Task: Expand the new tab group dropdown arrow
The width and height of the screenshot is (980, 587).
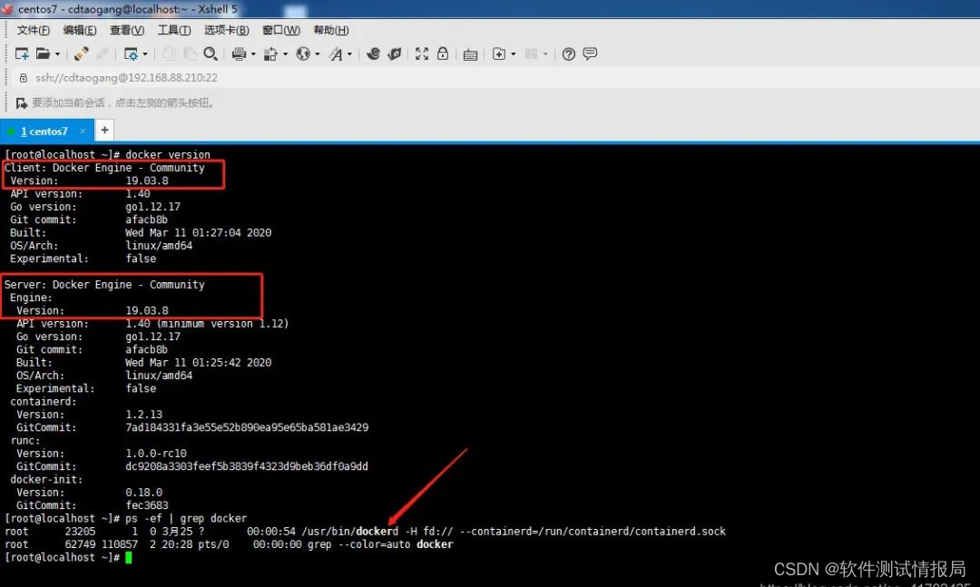Action: 513,54
